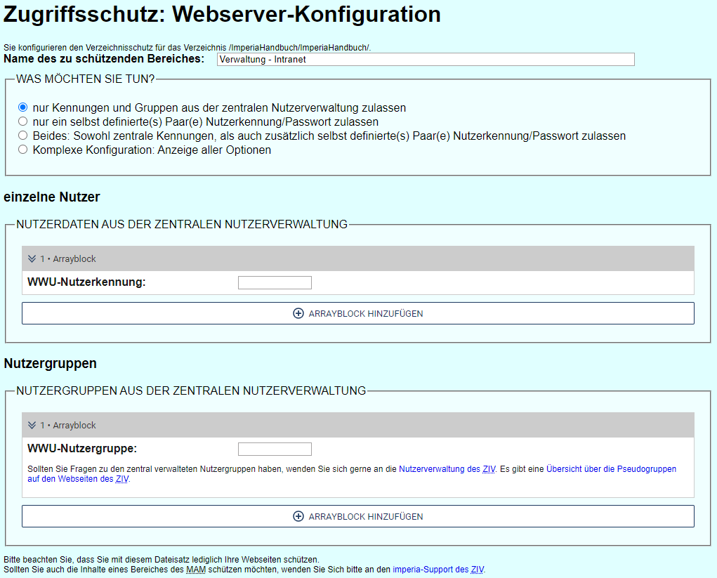Click the protected area name field

(x=425, y=60)
